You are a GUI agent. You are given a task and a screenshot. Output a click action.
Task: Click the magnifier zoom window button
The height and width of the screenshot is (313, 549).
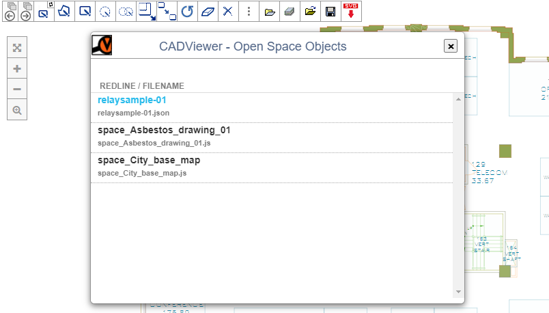pyautogui.click(x=17, y=109)
